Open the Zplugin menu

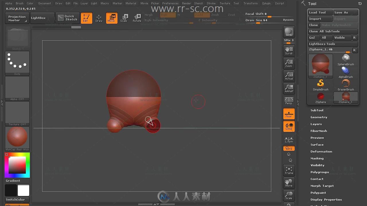(266, 3)
